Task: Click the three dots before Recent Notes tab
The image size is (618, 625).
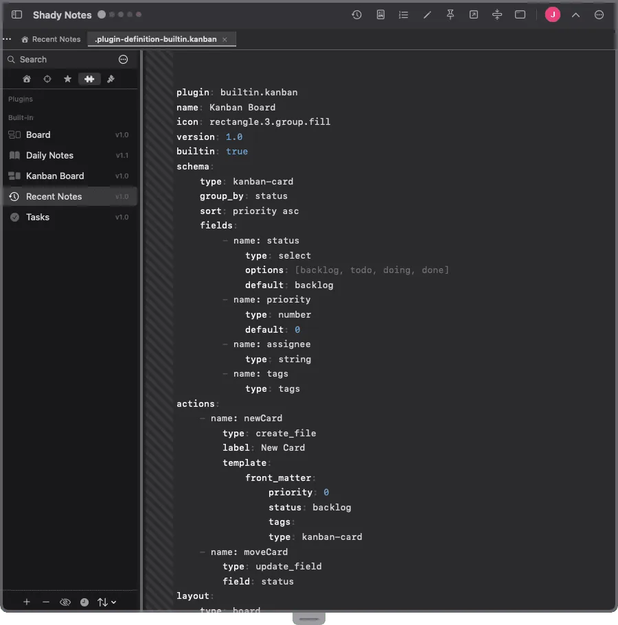Action: point(7,39)
